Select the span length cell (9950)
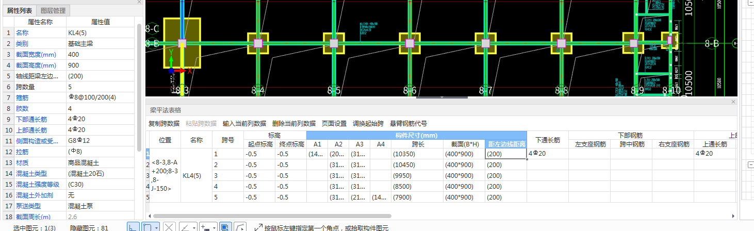This screenshot has height=231, width=754. [417, 175]
